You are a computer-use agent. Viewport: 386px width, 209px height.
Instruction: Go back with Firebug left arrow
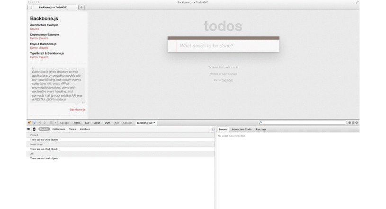tap(40, 123)
